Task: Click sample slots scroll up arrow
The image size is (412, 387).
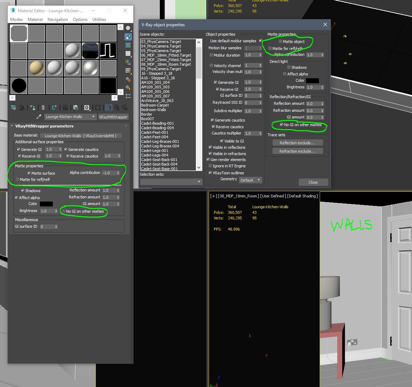Action: click(x=120, y=27)
